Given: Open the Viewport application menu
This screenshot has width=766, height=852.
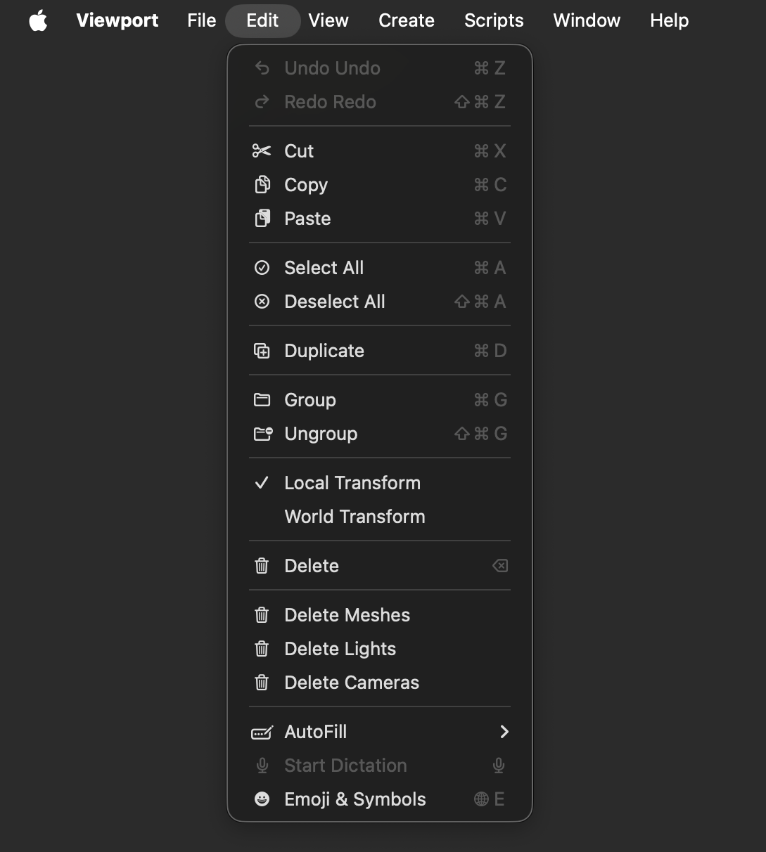Looking at the screenshot, I should pos(117,20).
